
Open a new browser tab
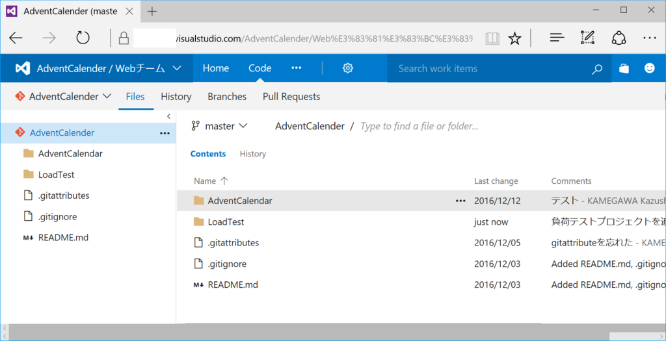[152, 12]
